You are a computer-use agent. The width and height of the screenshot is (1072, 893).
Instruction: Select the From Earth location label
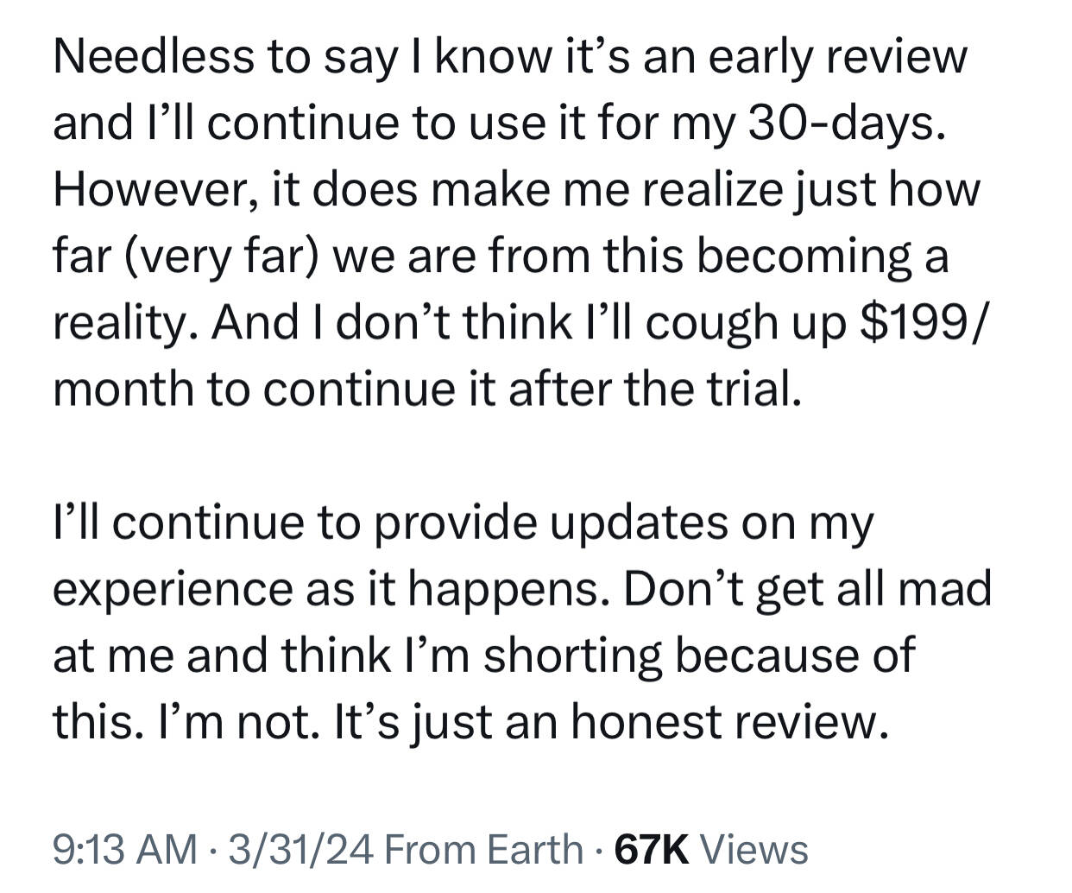pyautogui.click(x=484, y=850)
